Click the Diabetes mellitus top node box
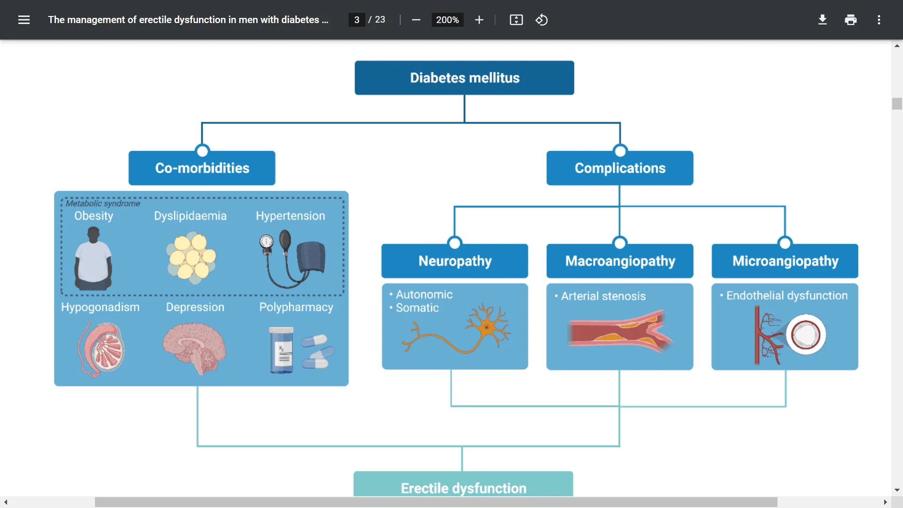Viewport: 903px width, 508px height. (x=464, y=78)
